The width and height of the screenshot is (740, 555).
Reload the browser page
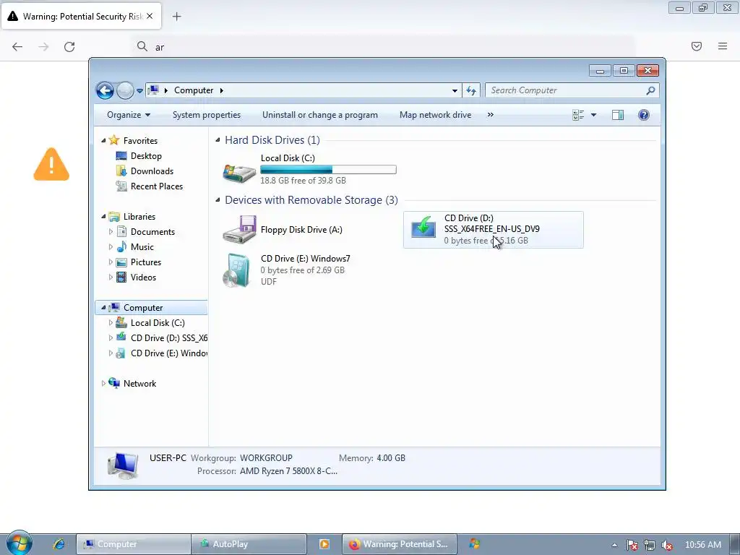[69, 46]
